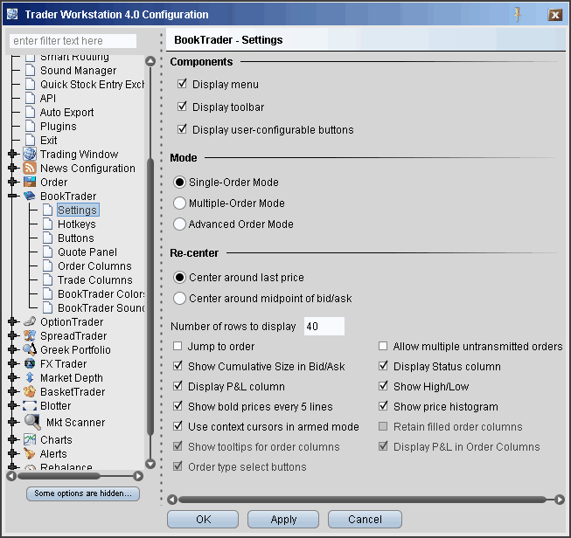Expand the Trading Window tree node
571x538 pixels.
tap(13, 154)
